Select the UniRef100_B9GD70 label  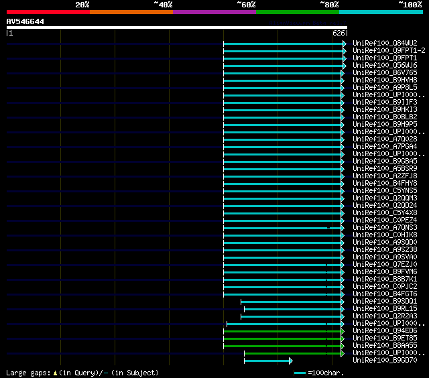[x=385, y=361]
